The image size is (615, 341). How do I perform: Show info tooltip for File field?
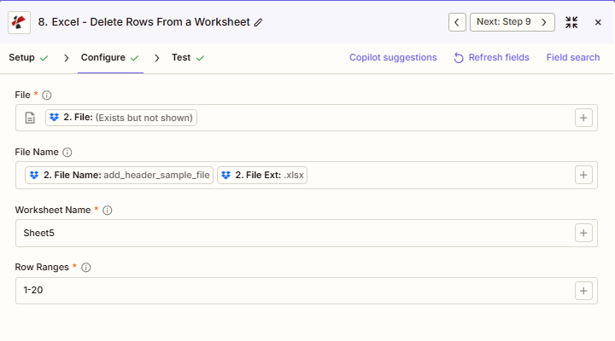click(x=47, y=95)
